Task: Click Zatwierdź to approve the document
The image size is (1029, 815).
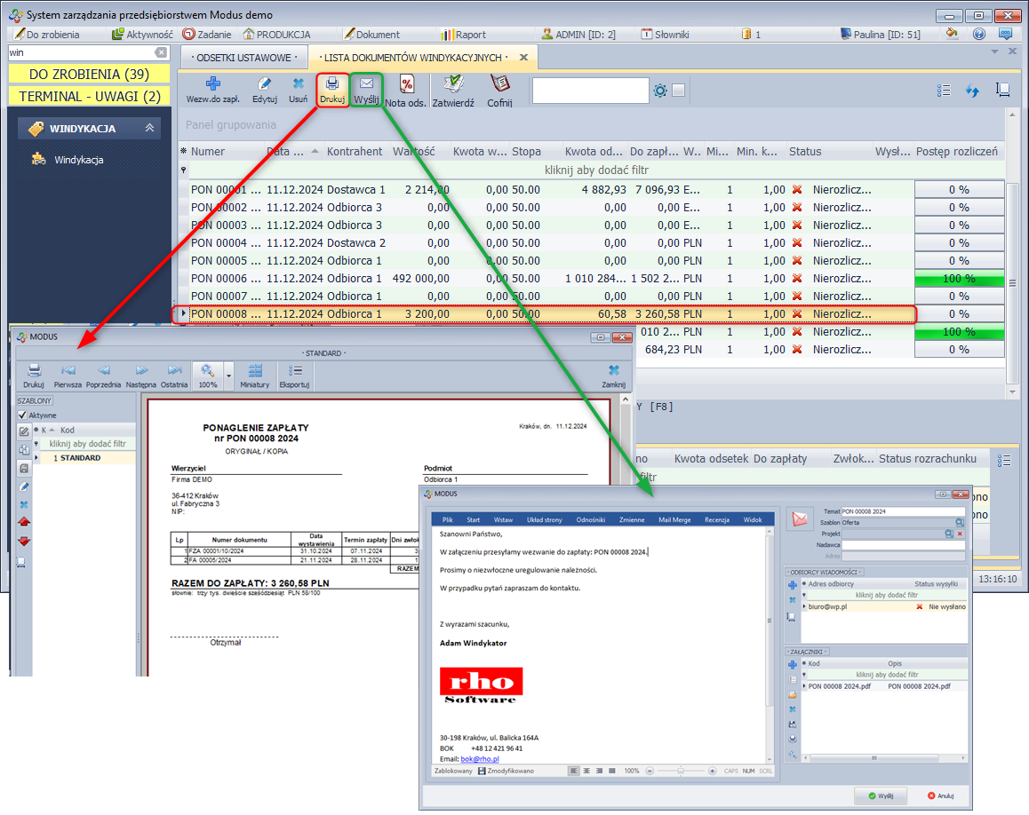Action: [453, 86]
